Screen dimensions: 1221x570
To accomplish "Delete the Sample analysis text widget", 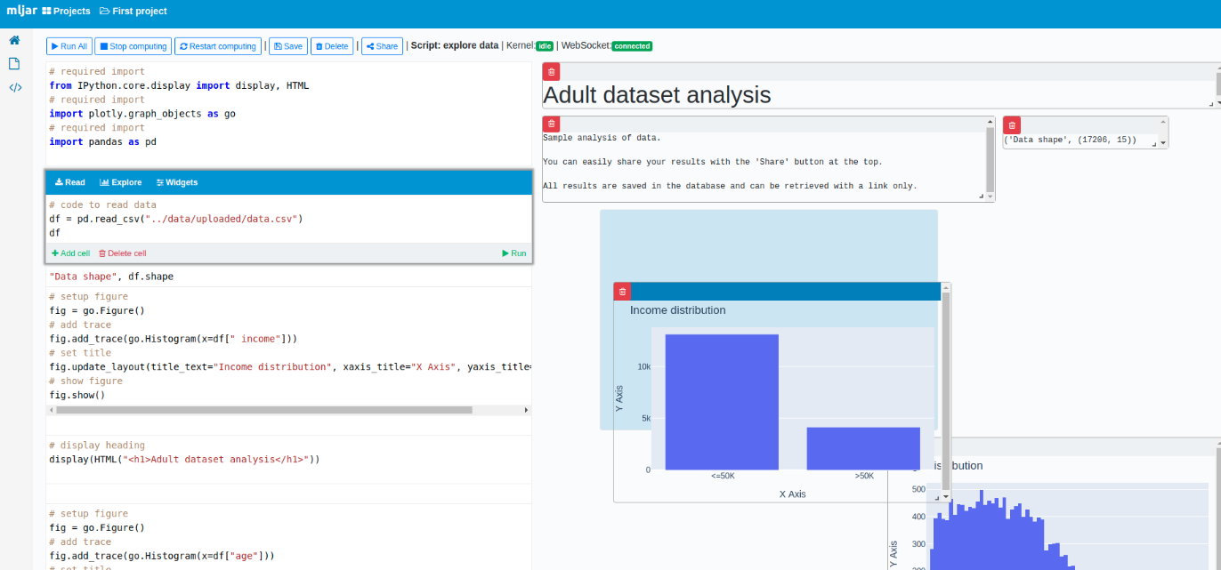I will (552, 124).
